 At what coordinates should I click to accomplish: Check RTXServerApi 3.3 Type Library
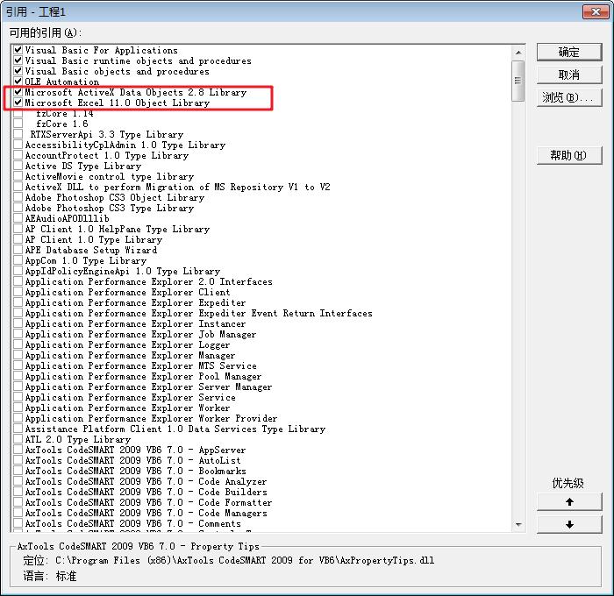pyautogui.click(x=18, y=134)
